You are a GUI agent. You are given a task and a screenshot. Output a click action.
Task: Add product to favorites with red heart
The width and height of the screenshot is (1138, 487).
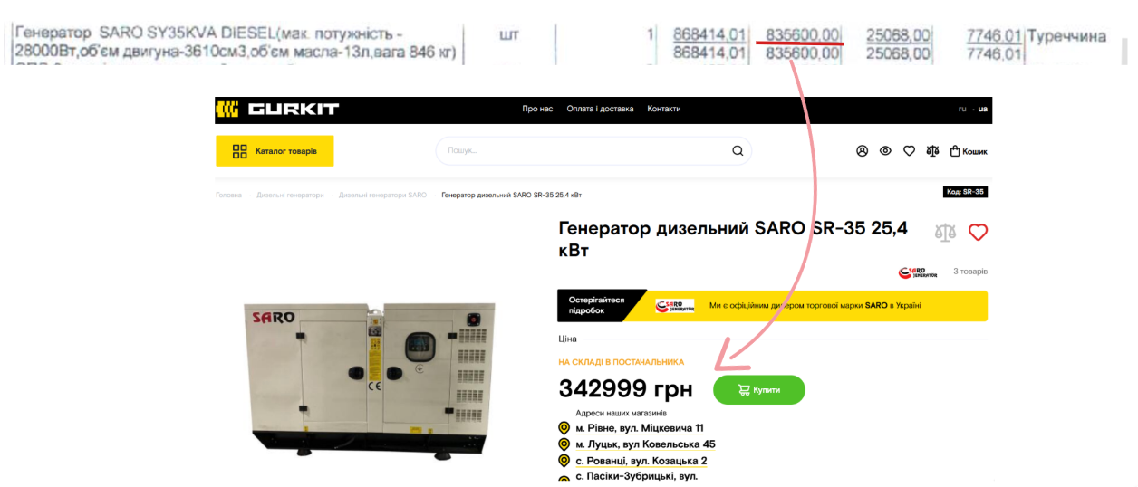(x=978, y=232)
